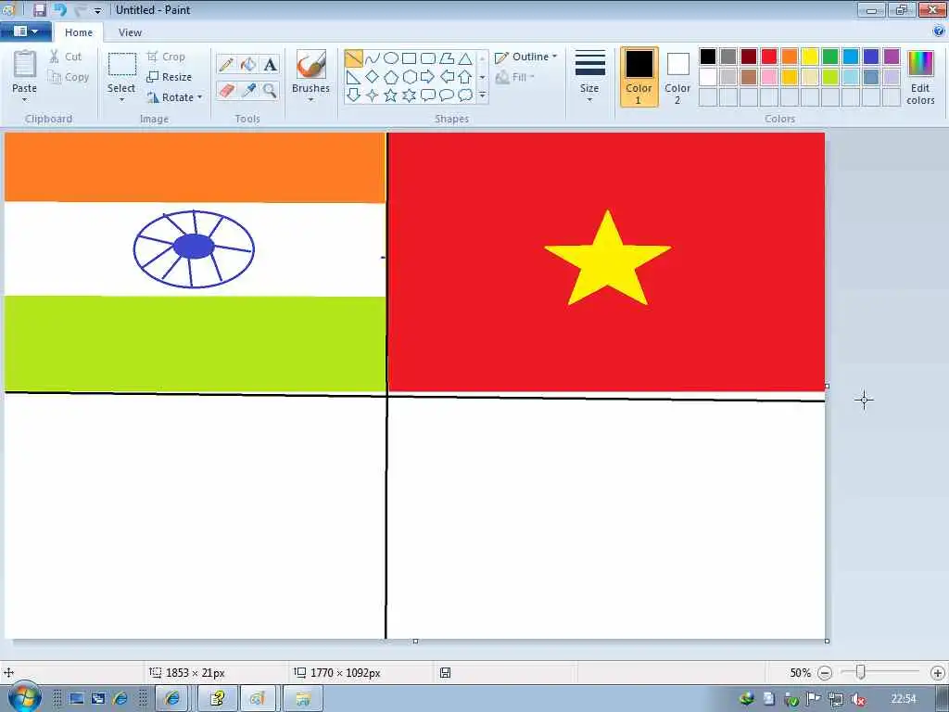Expand the Paste options arrow
This screenshot has height=712, width=949.
24,100
